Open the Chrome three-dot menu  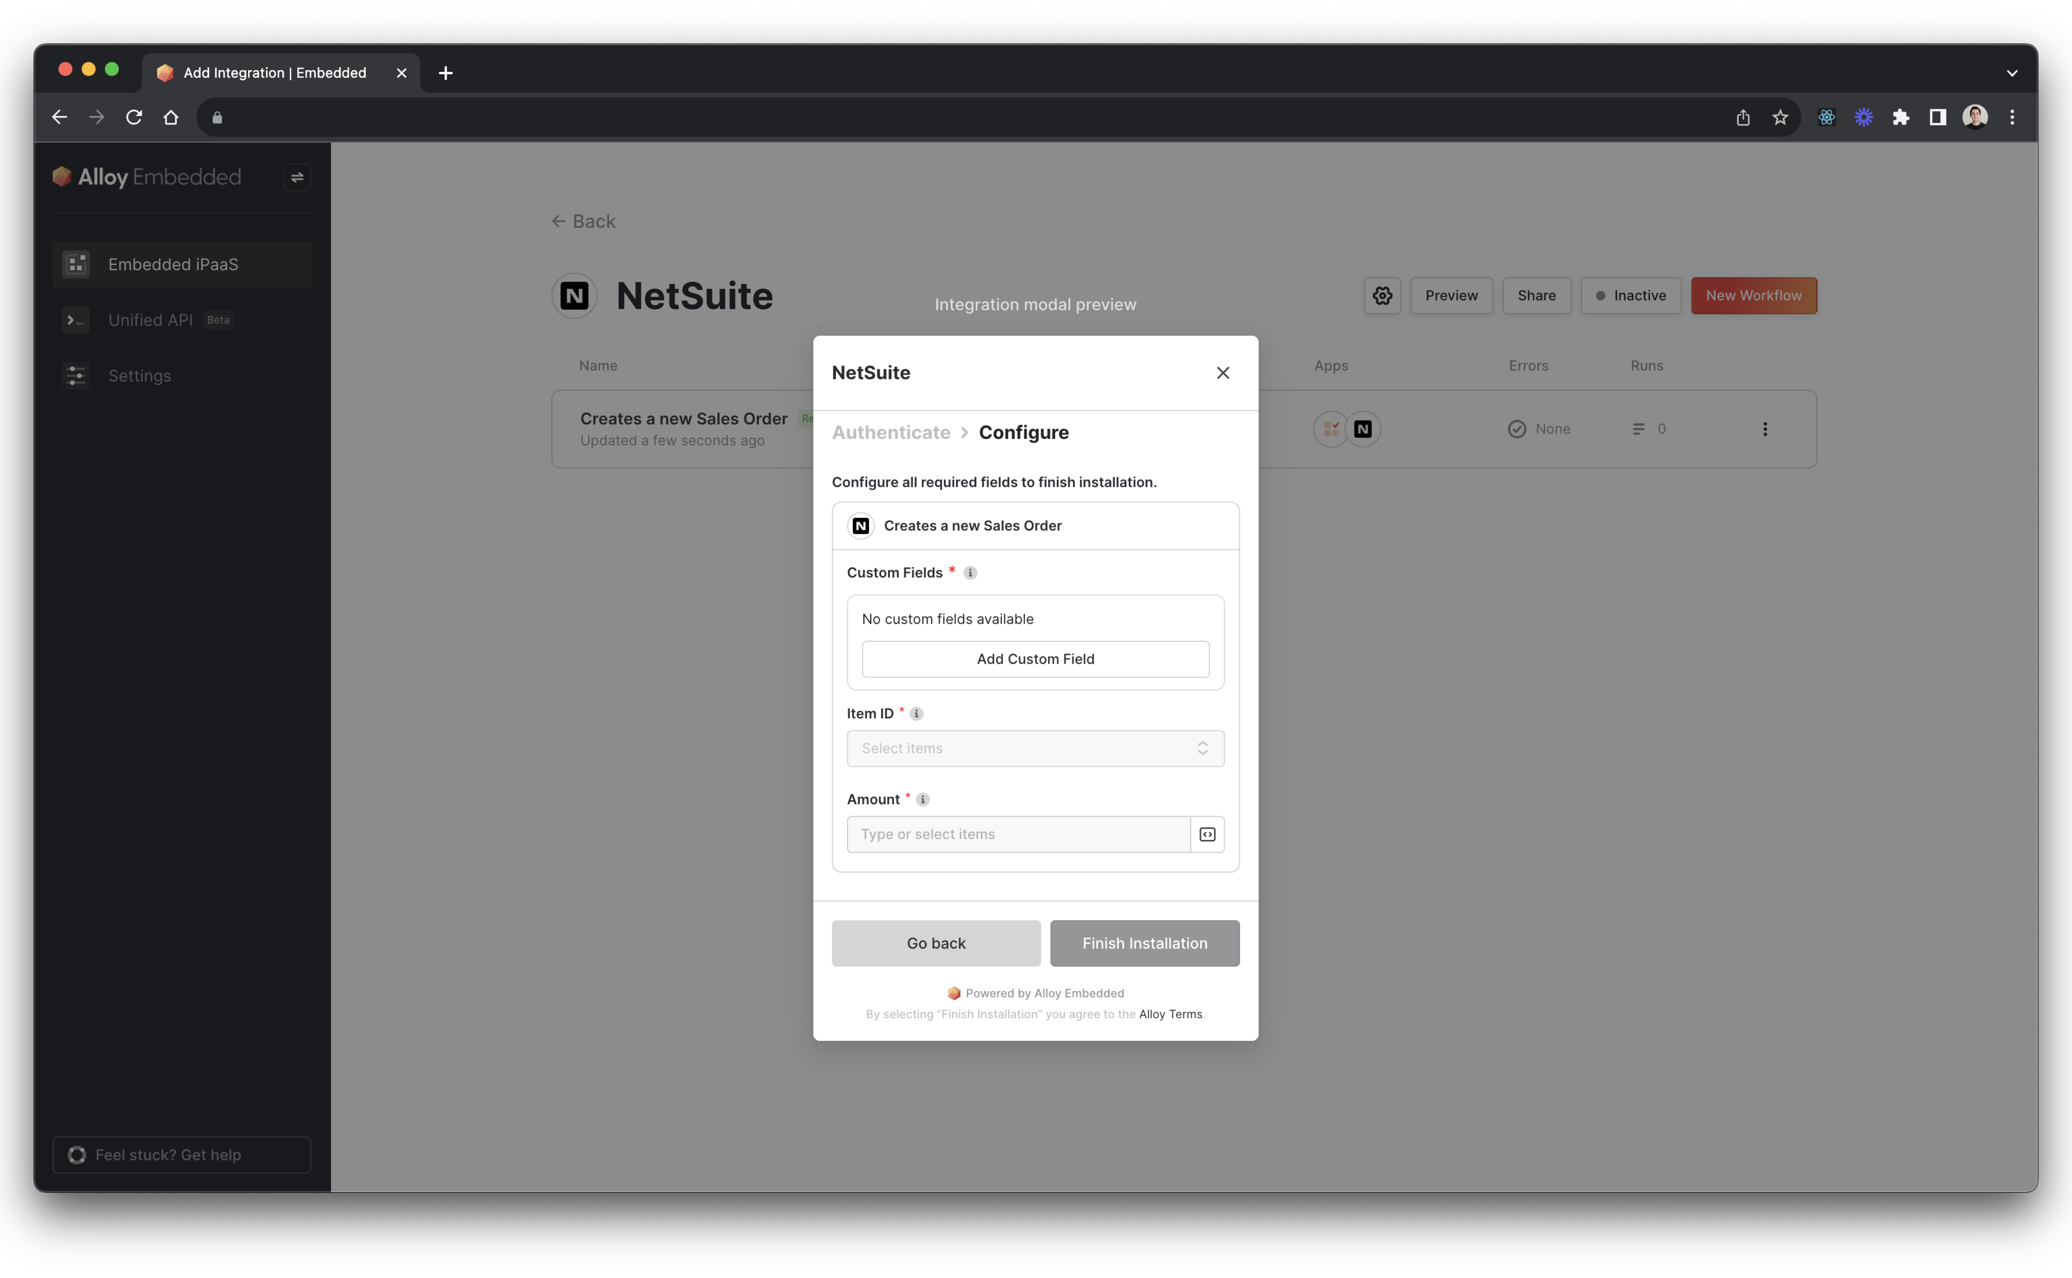pyautogui.click(x=2012, y=117)
